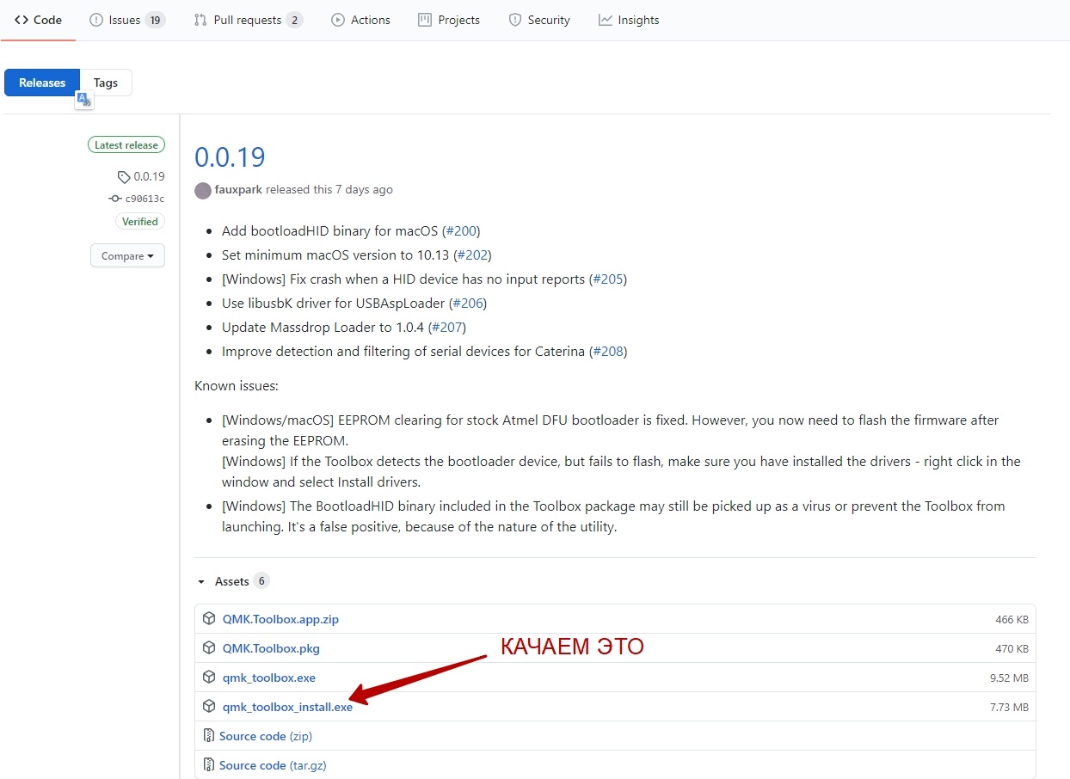Screen dimensions: 1070x779
Task: Click the 7.73 MB file size
Action: (1009, 708)
